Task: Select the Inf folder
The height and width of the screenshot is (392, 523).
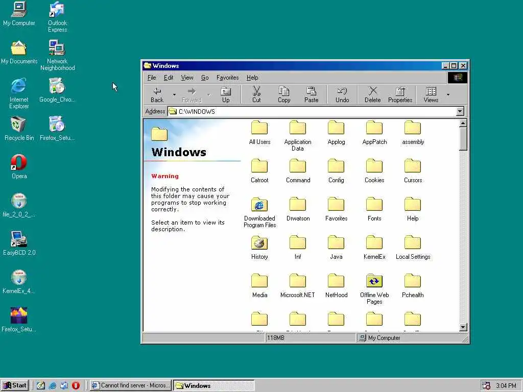Action: click(x=298, y=248)
